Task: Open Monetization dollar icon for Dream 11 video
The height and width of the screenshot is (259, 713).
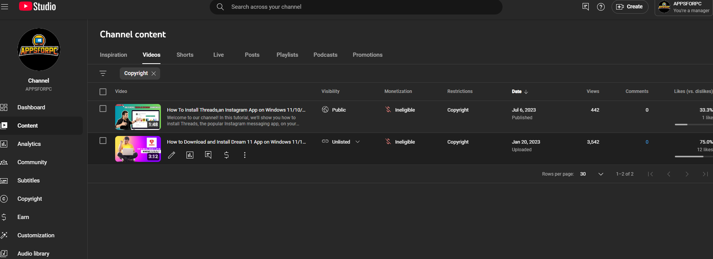Action: [226, 155]
